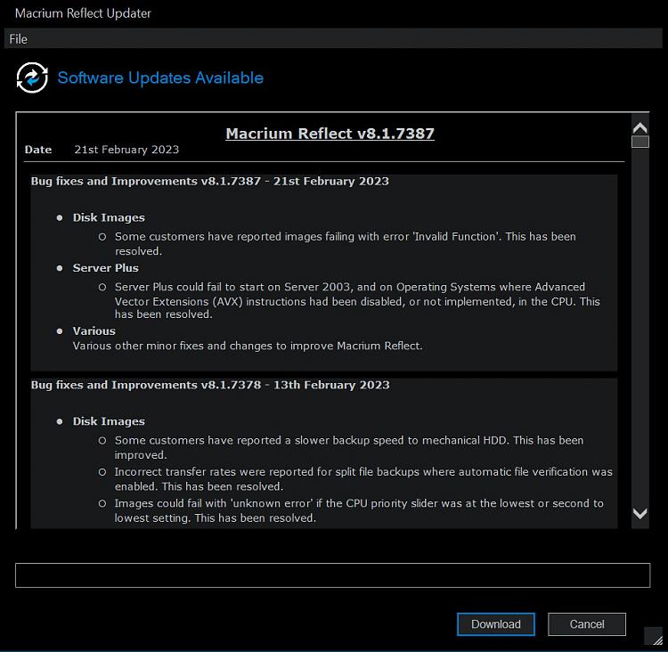Viewport: 668px width, 652px height.
Task: Click the 'Macrium Reflect Updater' window title
Action: pyautogui.click(x=83, y=13)
